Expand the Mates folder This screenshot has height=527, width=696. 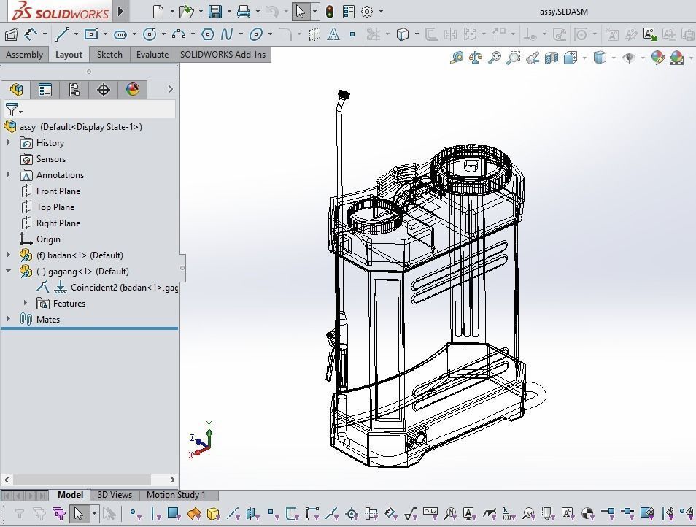pos(9,319)
